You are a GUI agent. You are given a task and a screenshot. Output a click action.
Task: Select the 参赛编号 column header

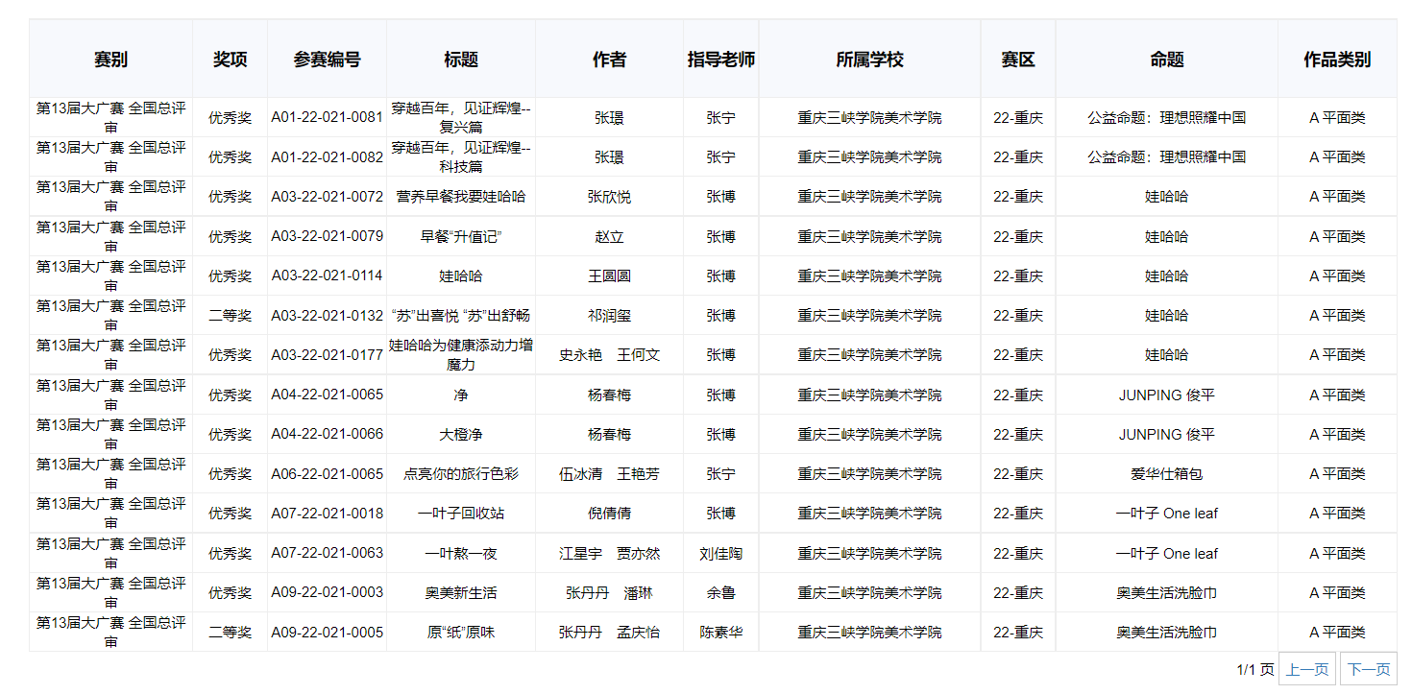coord(328,60)
